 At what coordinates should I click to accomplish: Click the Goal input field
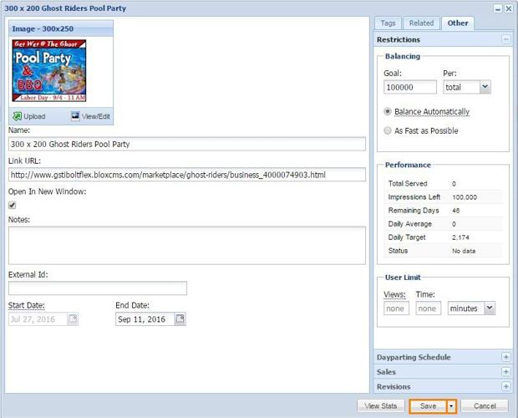click(410, 87)
